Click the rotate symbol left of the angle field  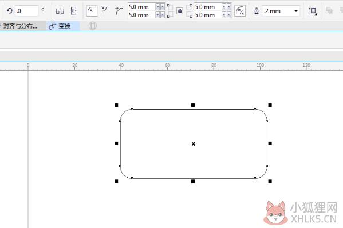coord(9,11)
